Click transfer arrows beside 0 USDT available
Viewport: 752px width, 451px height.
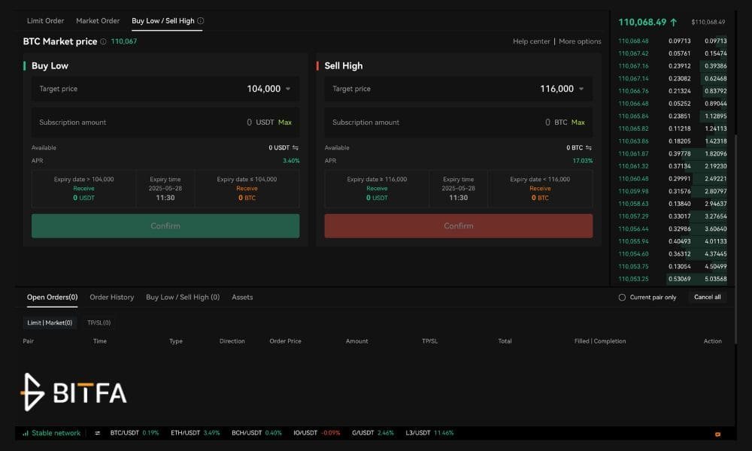pos(296,147)
